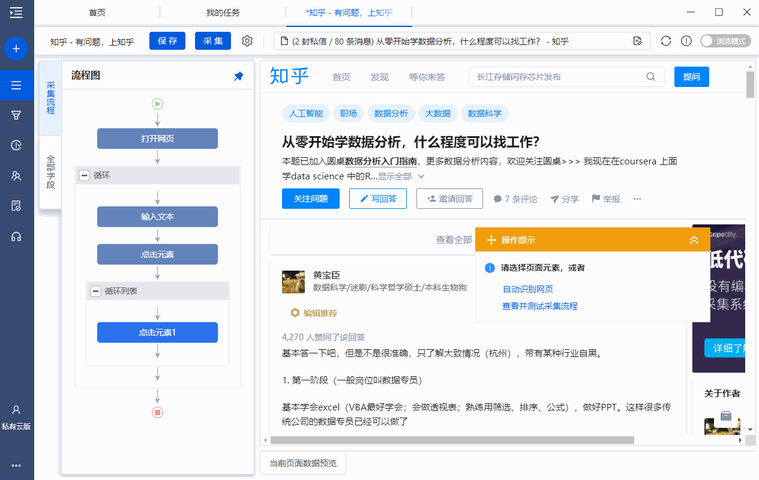
Task: Switch to 首页 tab
Action: click(x=98, y=12)
